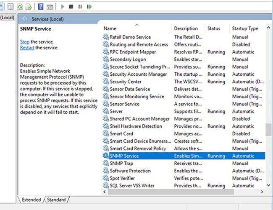Viewport: 273px width, 210px height.
Task: Sort by the Status column header
Action: click(x=213, y=28)
